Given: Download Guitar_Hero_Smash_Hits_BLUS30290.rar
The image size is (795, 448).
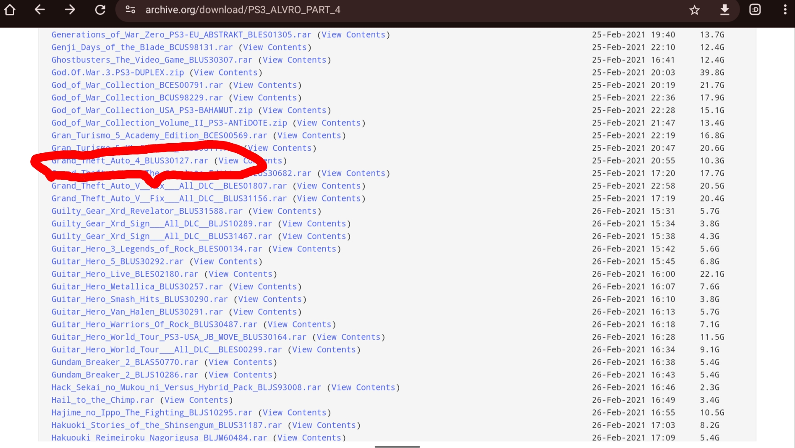Looking at the screenshot, I should [x=140, y=299].
